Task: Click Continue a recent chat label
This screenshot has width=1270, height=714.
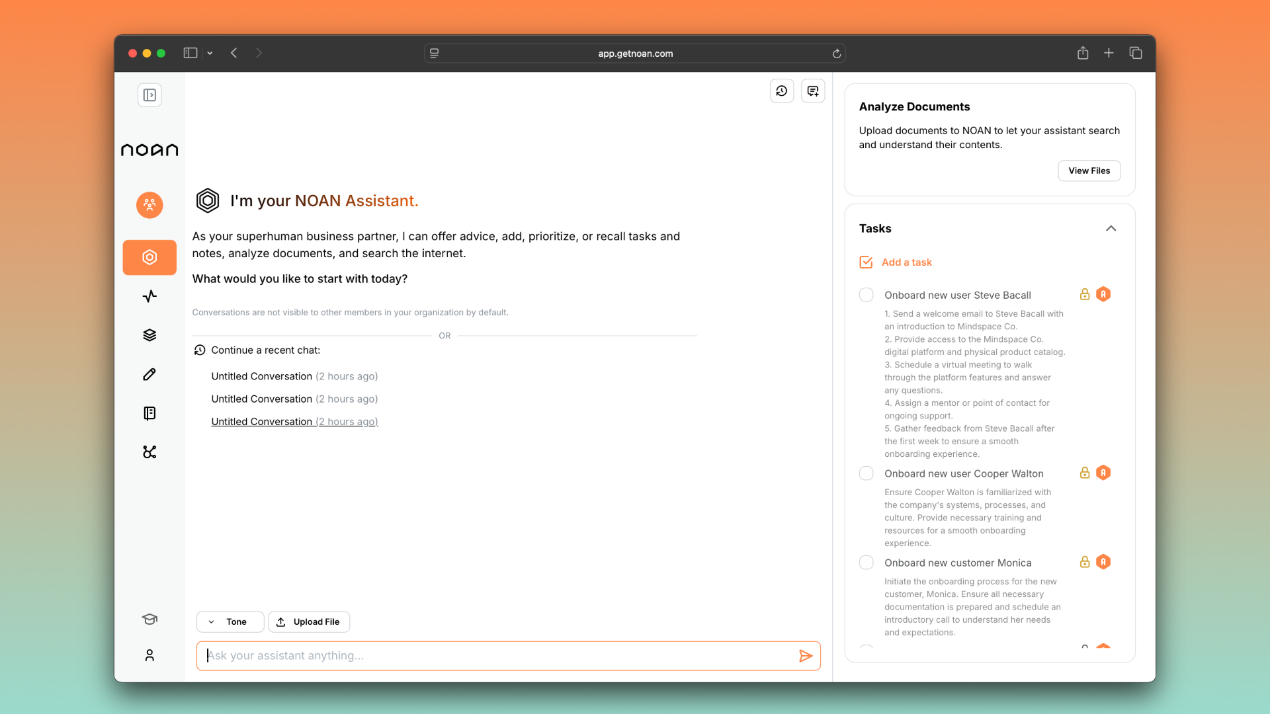Action: [x=265, y=350]
